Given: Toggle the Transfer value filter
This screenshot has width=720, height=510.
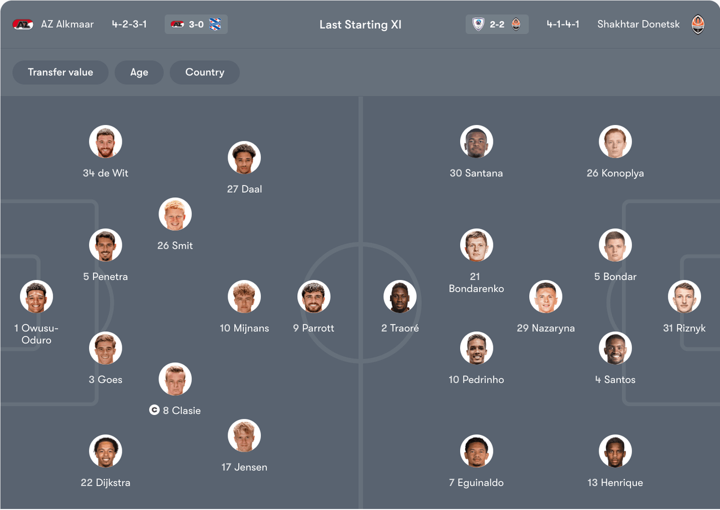Looking at the screenshot, I should coord(61,72).
